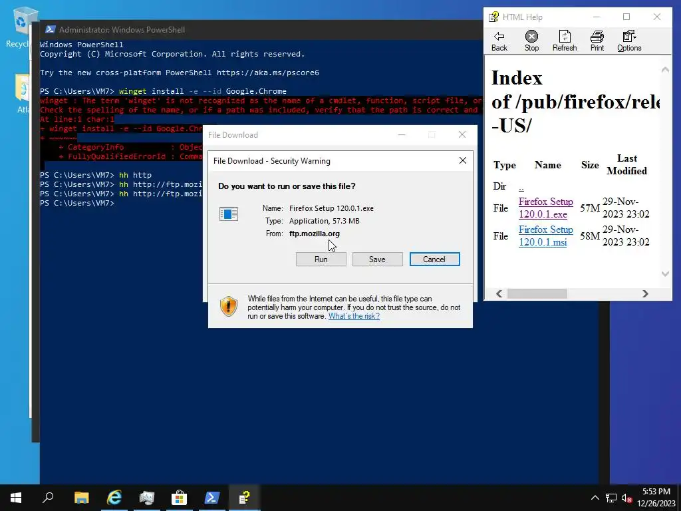Screen dimensions: 681x511
Task: Run the Firefox Setup download
Action: 321,259
